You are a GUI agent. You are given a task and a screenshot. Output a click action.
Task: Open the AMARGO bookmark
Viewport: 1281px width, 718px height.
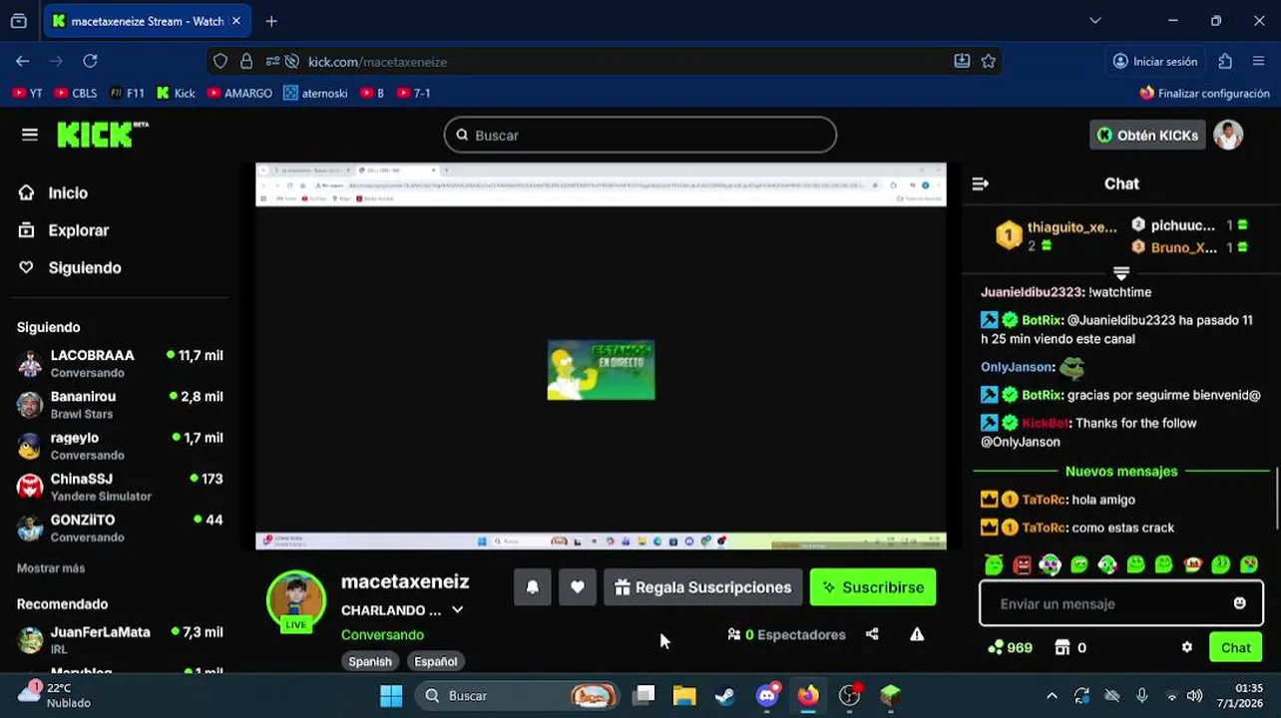point(239,93)
